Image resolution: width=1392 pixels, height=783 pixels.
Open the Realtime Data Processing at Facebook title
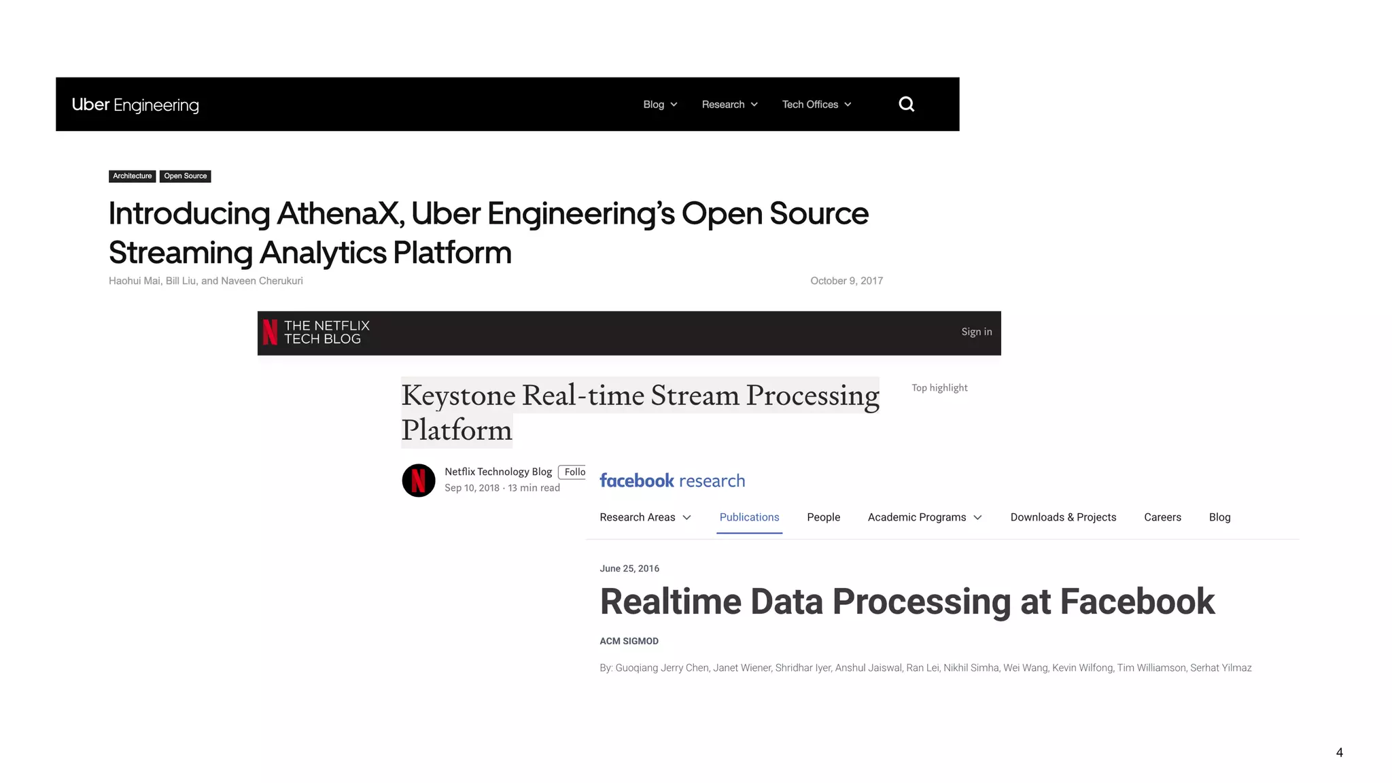click(907, 602)
